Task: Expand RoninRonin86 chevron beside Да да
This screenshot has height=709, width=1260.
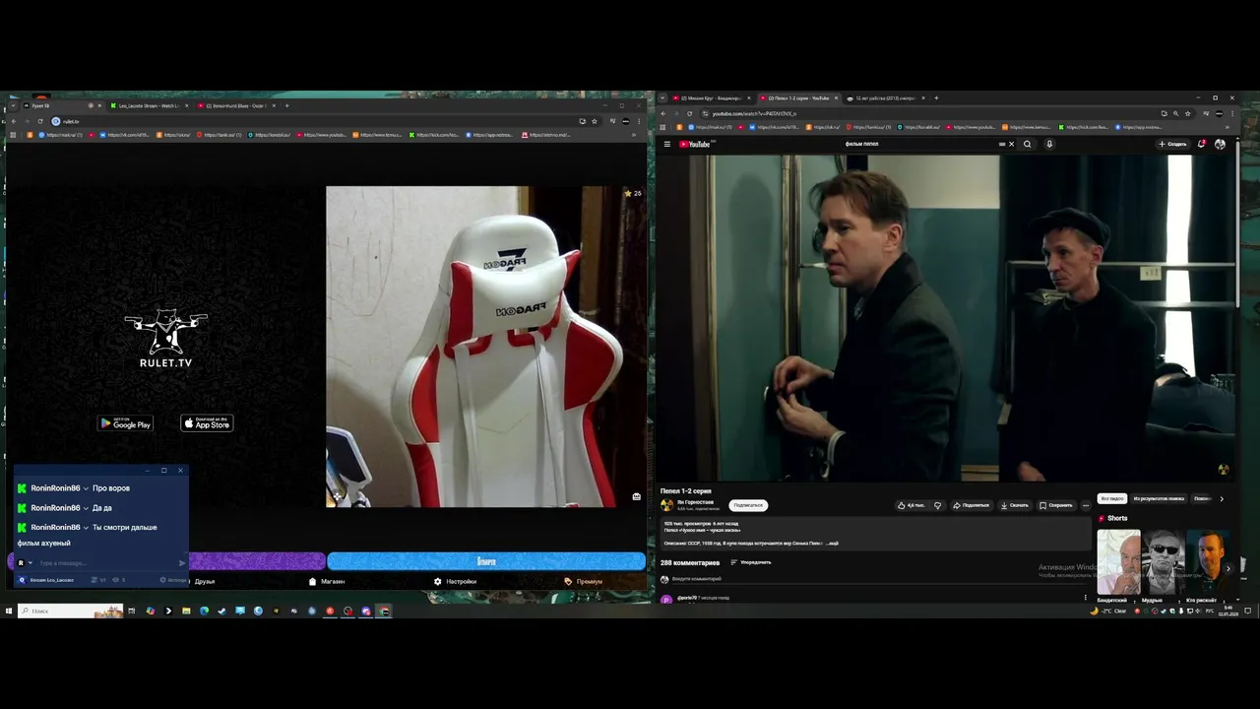Action: (x=86, y=508)
